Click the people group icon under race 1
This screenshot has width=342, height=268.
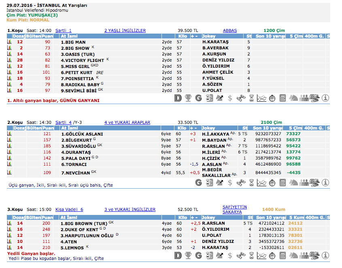point(304,98)
